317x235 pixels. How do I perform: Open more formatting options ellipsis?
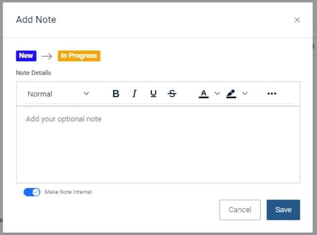tap(271, 94)
